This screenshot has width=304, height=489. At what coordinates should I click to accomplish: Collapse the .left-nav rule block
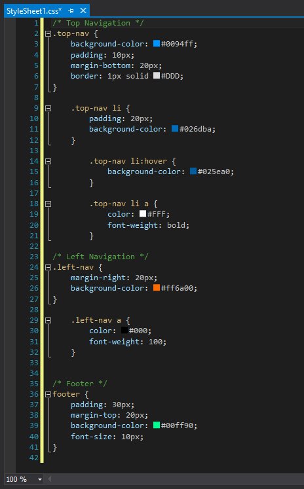48,267
